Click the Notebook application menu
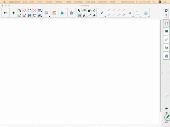 (15, 2)
